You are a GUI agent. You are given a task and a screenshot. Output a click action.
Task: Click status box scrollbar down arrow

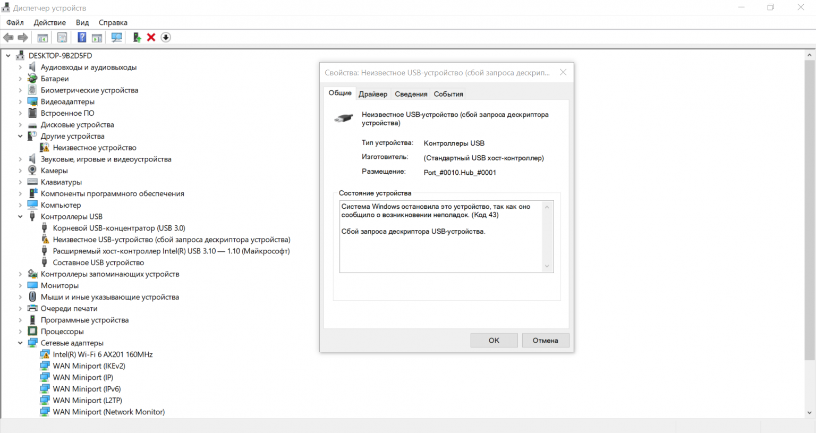[x=547, y=266]
